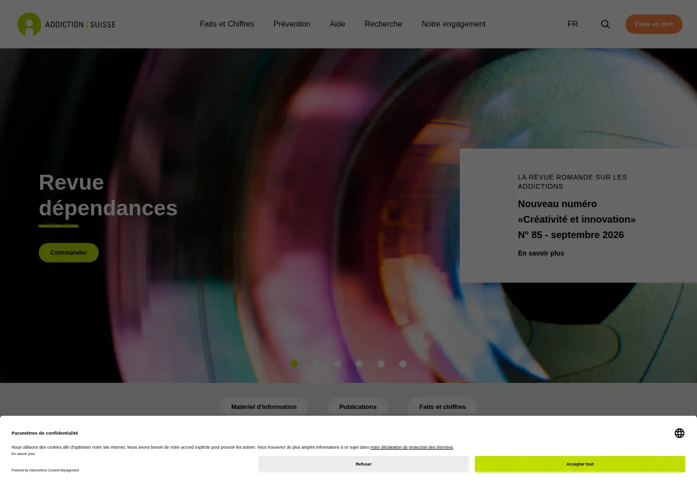Follow the En savoir plus link in the revue card

point(541,253)
